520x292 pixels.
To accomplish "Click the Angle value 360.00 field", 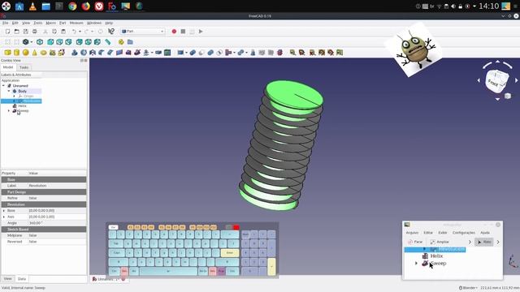I will pyautogui.click(x=57, y=223).
